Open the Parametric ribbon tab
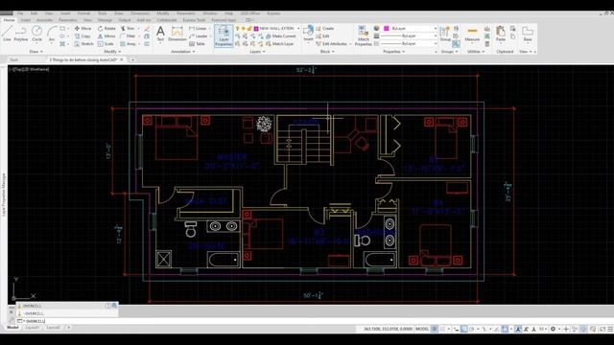Image resolution: width=614 pixels, height=345 pixels. tap(68, 20)
